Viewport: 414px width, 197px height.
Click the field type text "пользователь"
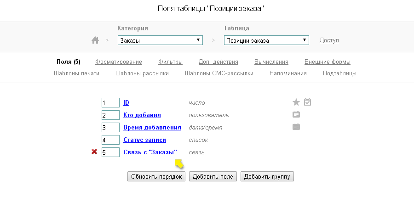pos(208,115)
